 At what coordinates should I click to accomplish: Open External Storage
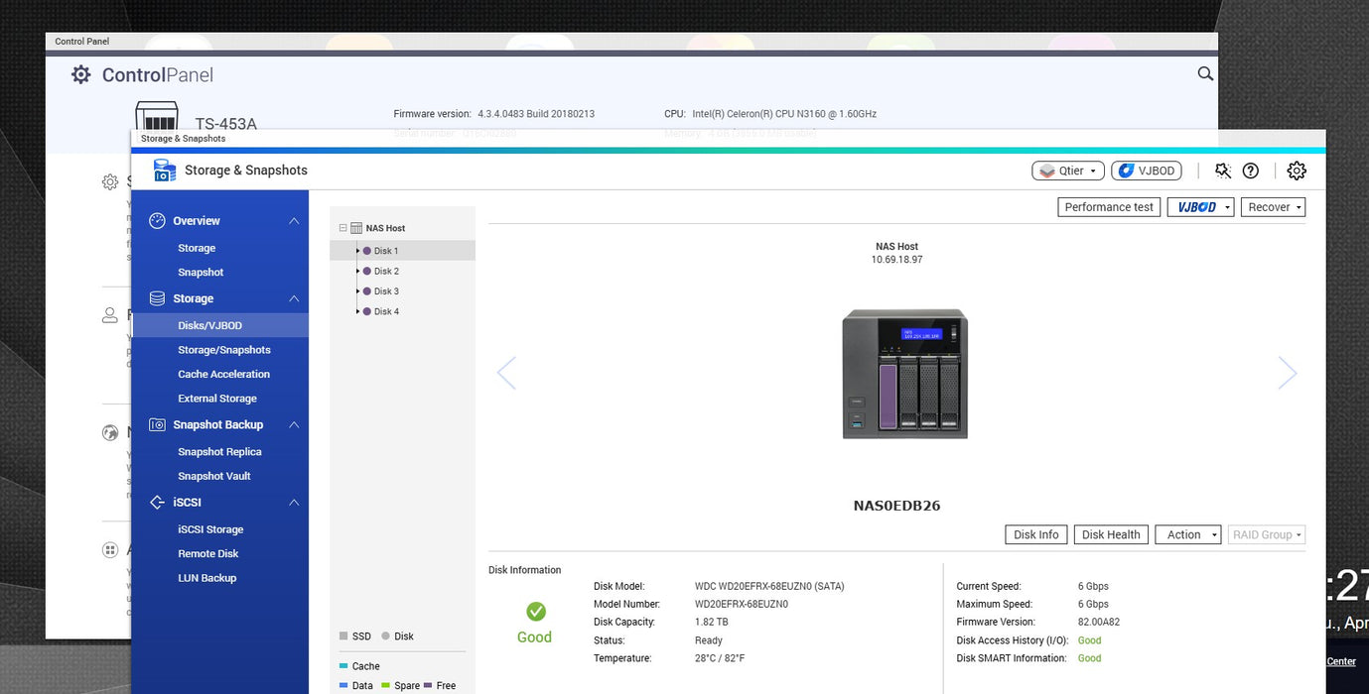(x=219, y=399)
